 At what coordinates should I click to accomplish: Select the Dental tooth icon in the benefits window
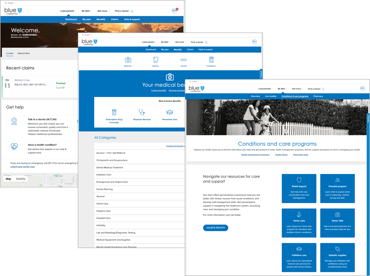(x=155, y=60)
